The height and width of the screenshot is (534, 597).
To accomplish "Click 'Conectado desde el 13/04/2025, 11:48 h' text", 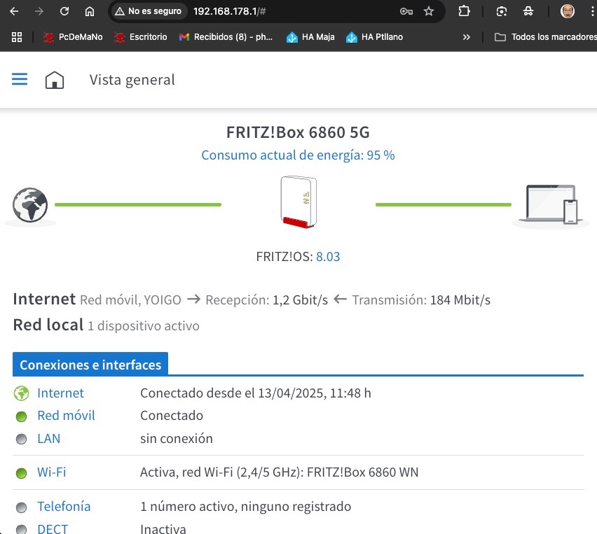I will pos(256,393).
